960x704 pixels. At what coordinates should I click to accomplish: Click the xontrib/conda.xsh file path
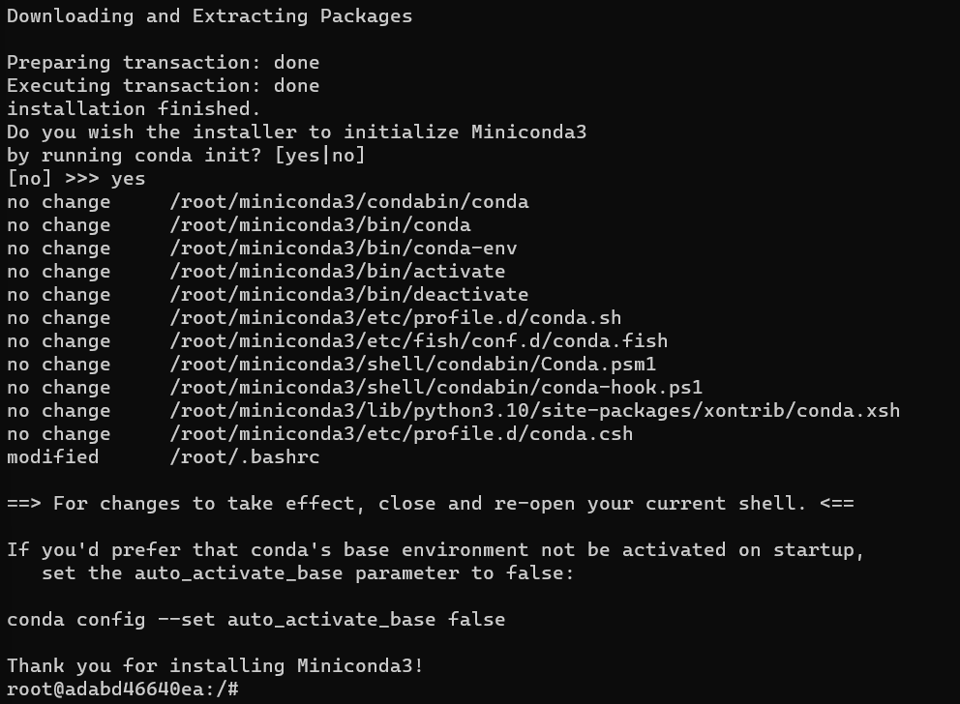tap(534, 411)
